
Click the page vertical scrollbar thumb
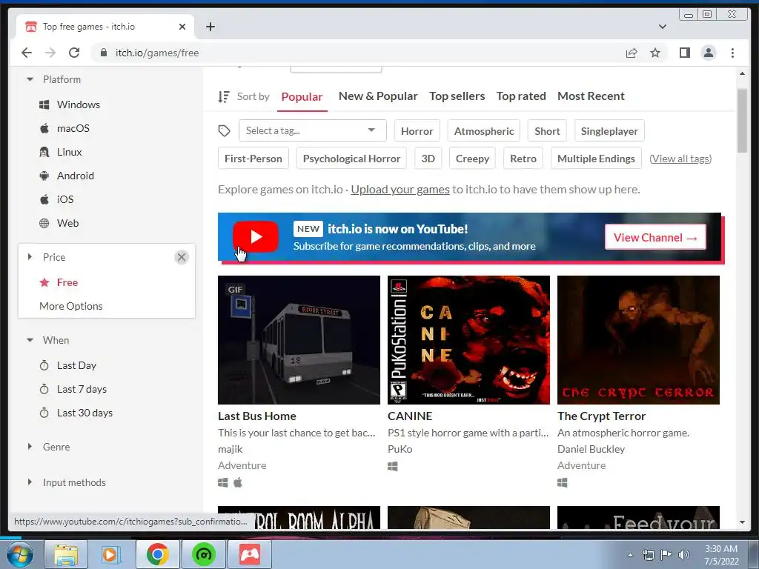tap(742, 121)
